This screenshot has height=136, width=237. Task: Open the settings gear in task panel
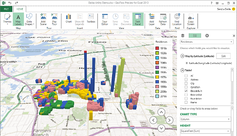point(207,35)
